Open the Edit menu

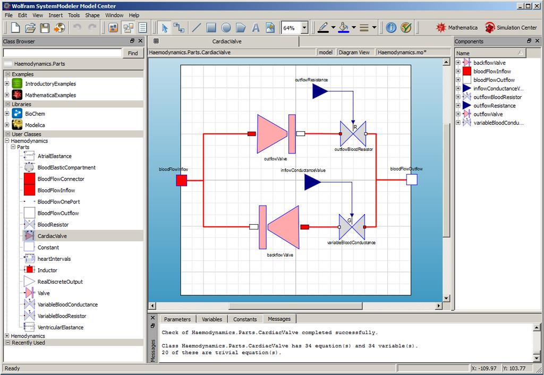coord(22,15)
